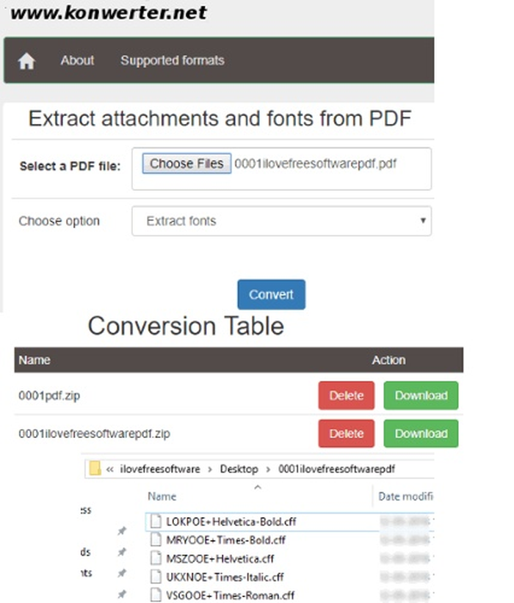The height and width of the screenshot is (603, 514).
Task: Expand the Extract fonts option dropdown
Action: tap(281, 221)
